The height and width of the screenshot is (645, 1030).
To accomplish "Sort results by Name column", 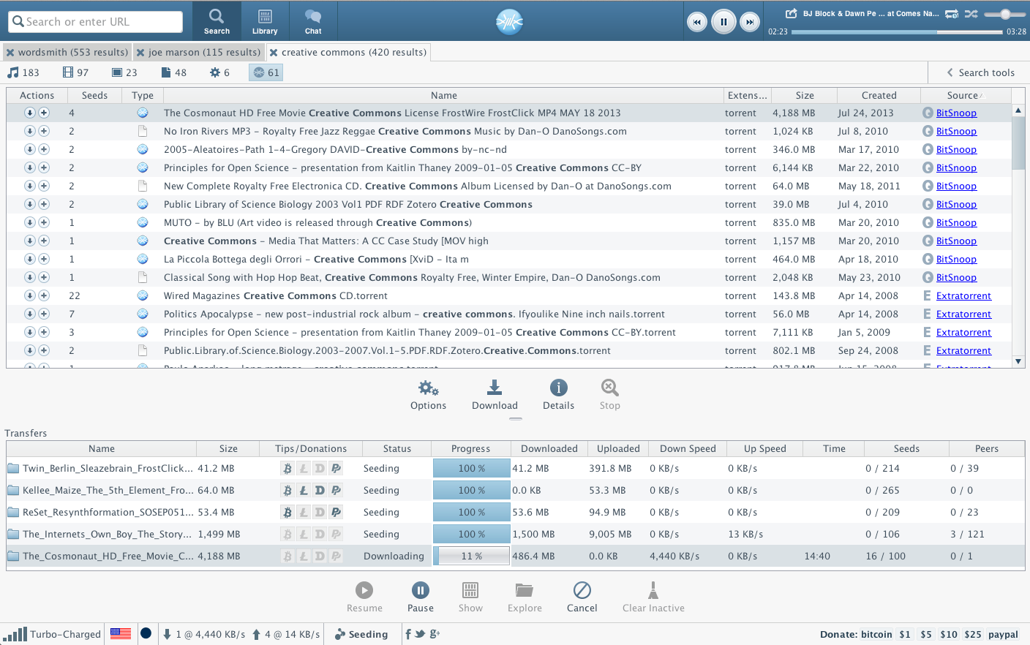I will pos(443,95).
